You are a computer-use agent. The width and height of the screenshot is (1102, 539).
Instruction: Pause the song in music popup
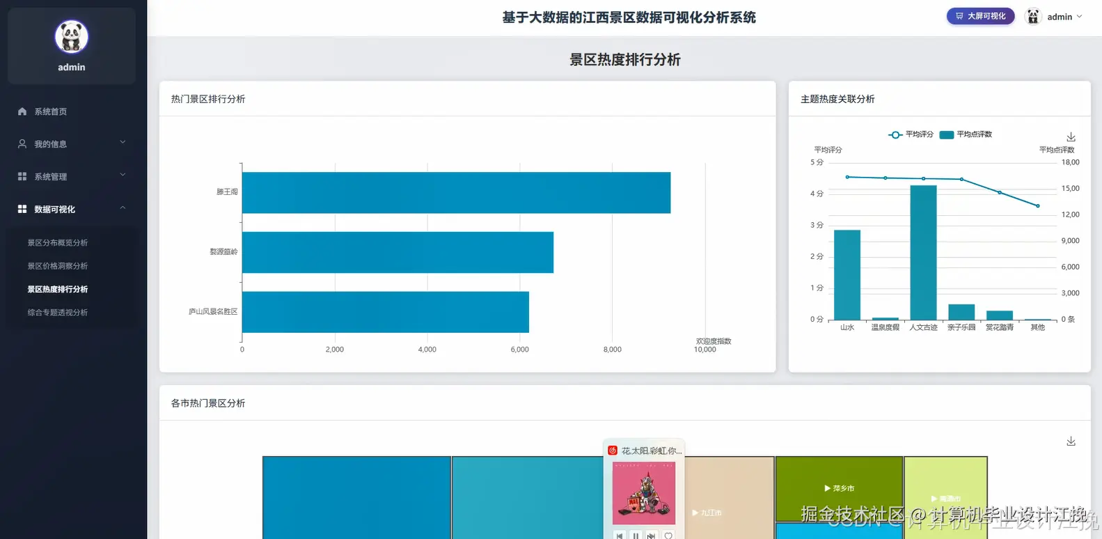click(x=636, y=536)
